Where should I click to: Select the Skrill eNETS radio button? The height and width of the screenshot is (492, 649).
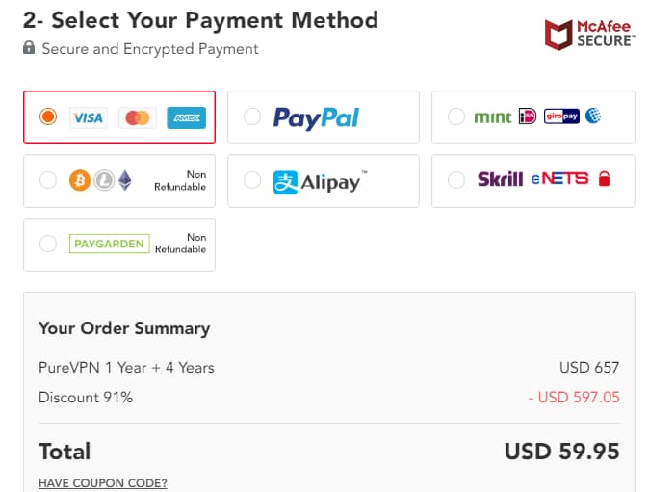click(x=456, y=180)
